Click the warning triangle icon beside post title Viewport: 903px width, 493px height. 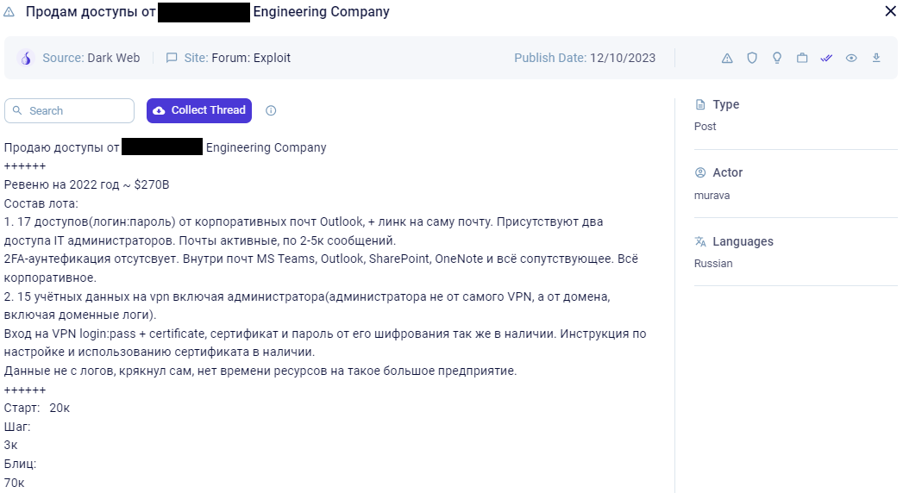[x=9, y=11]
